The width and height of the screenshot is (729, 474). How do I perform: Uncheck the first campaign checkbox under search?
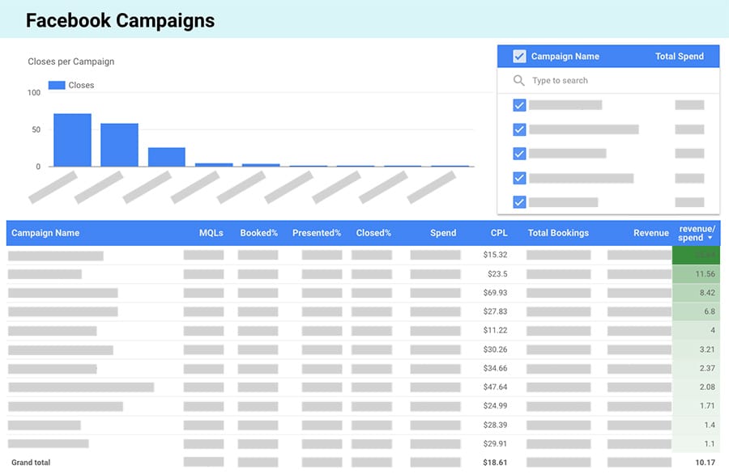click(x=519, y=105)
